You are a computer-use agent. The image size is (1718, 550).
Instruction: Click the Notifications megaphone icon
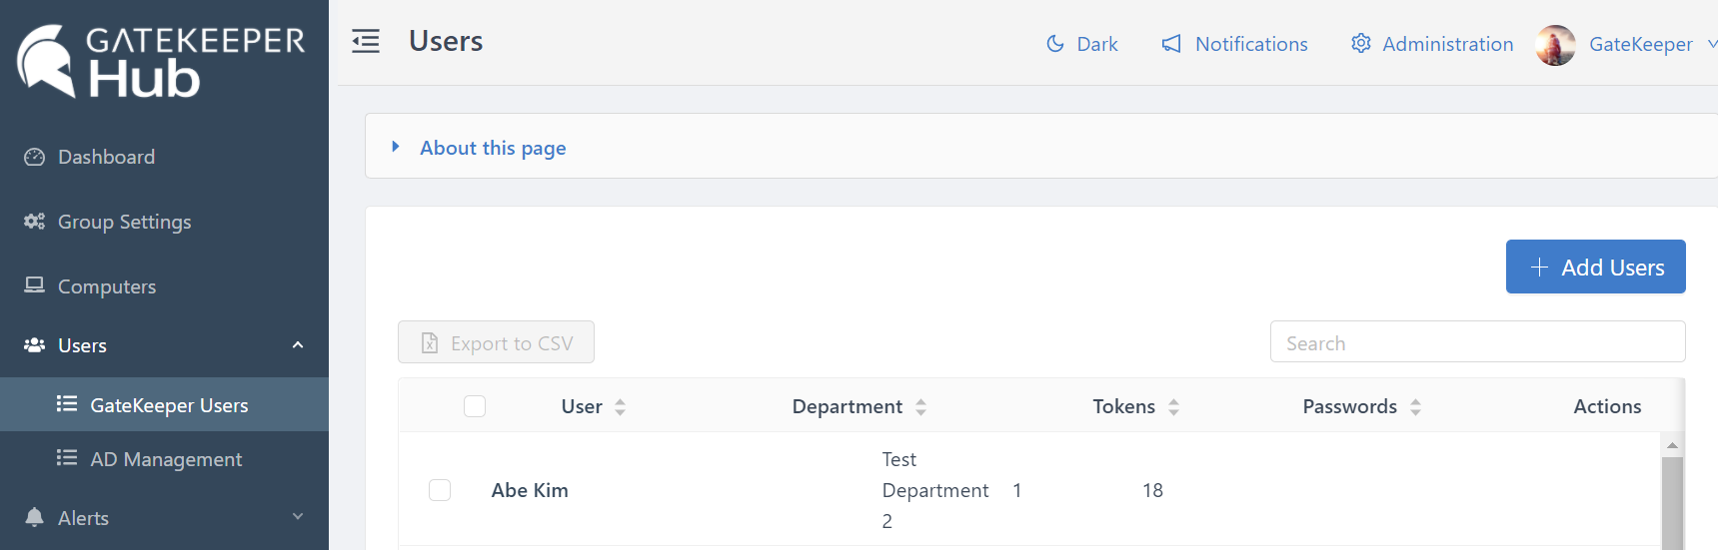[1171, 44]
